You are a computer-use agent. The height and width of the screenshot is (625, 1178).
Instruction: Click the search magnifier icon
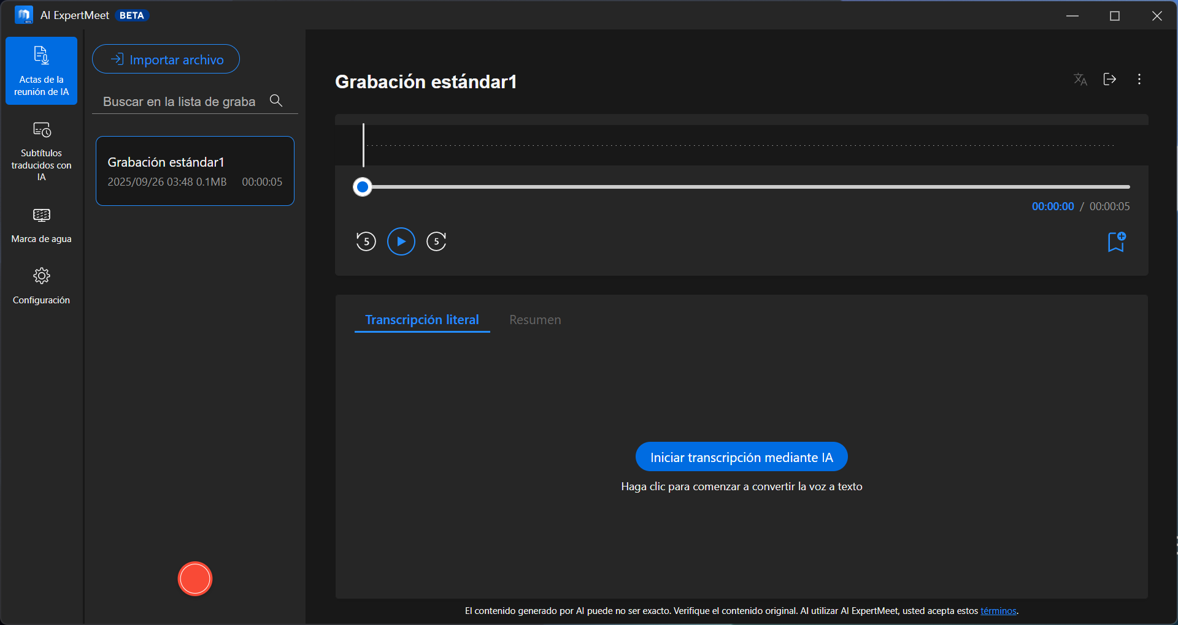pos(276,101)
